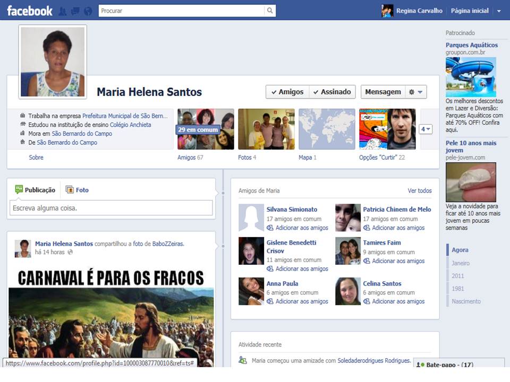
Task: Click 'Escreva alguma coisa' text box
Action: 111,208
